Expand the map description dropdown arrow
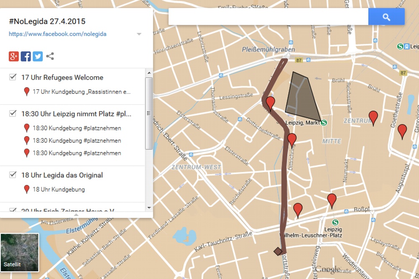The width and height of the screenshot is (419, 279). pyautogui.click(x=139, y=34)
